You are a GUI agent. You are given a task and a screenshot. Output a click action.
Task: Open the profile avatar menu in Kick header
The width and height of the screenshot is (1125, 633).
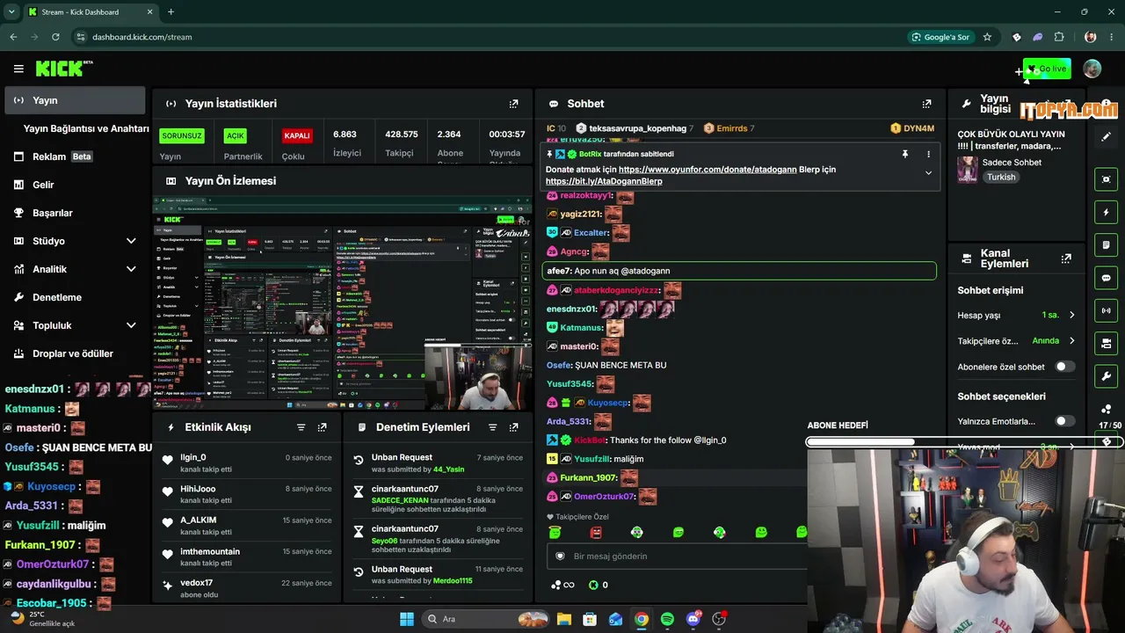(x=1092, y=69)
